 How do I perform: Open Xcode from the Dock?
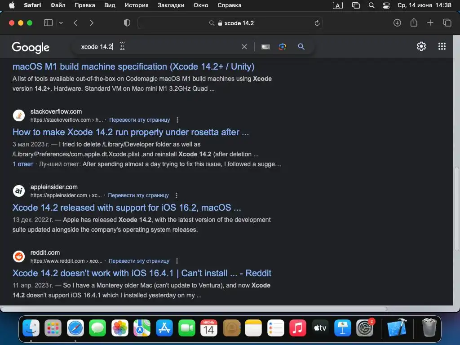(x=397, y=327)
